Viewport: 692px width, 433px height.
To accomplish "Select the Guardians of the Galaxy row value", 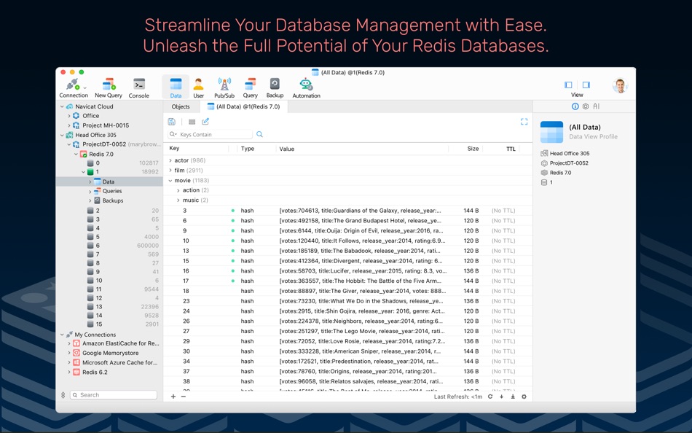I will [x=360, y=211].
